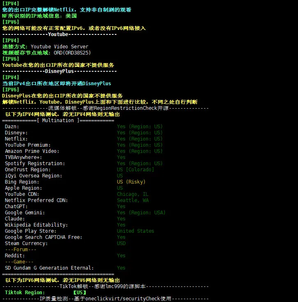298x302 pixels.
Task: Select the 'US [Colorado]' value
Action: (135, 170)
